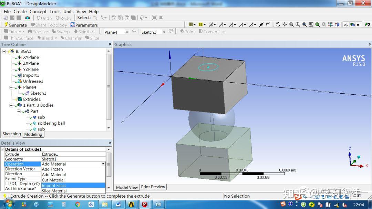The image size is (372, 209).
Task: Click the Rotate view icon
Action: 278,24
